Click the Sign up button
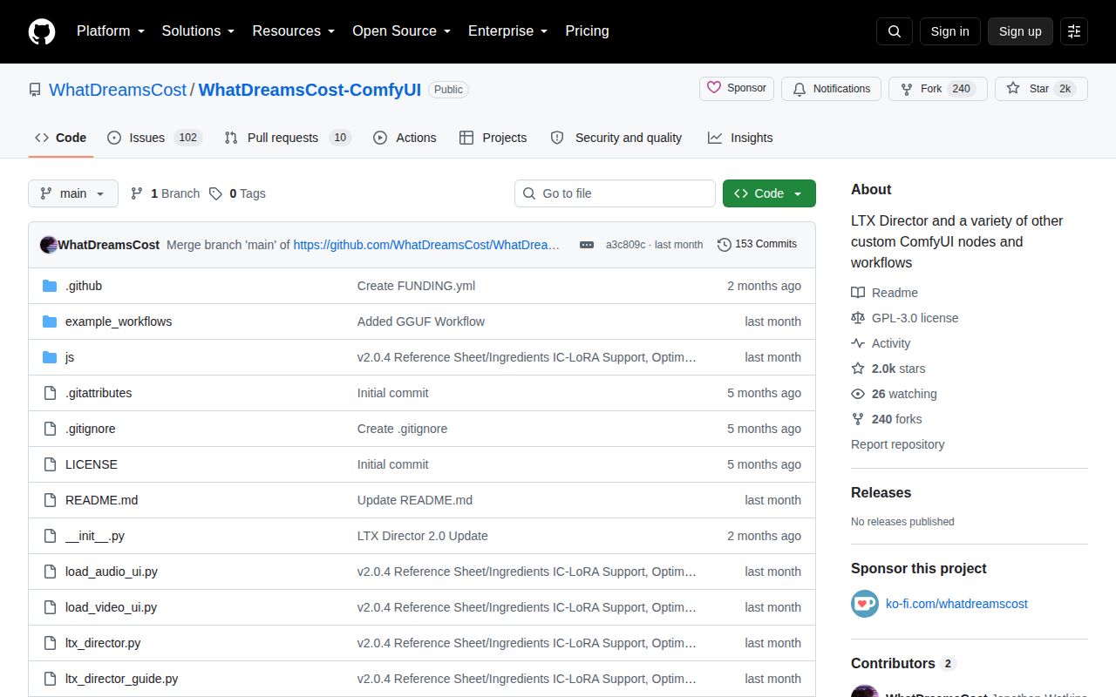 pyautogui.click(x=1020, y=31)
